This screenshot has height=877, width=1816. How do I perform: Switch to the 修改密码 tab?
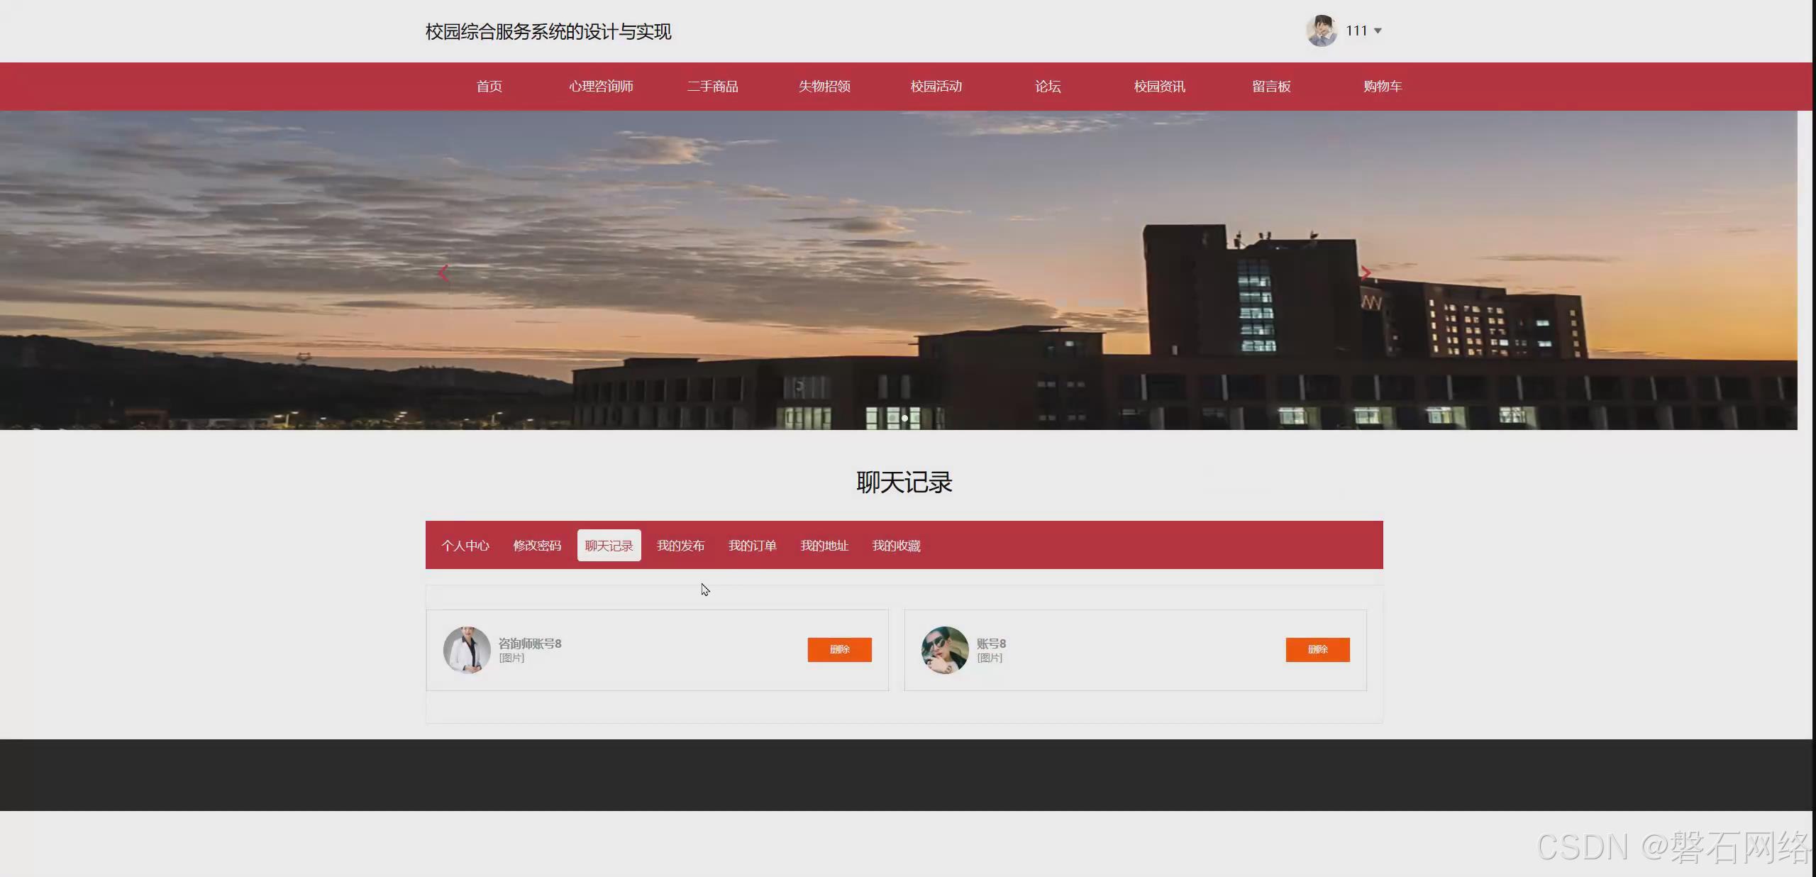pos(537,546)
